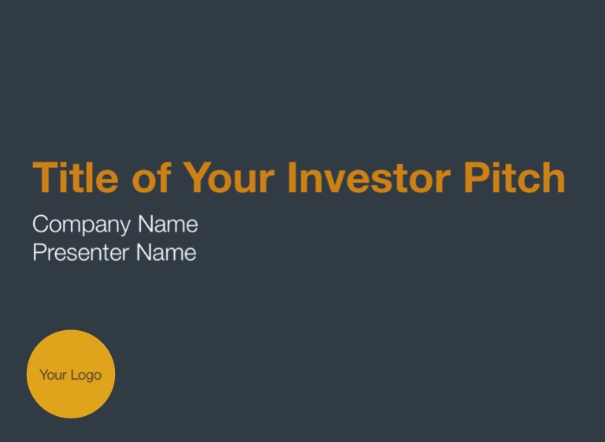Click the word "Logo" inside the yellow circle
This screenshot has width=605, height=442.
(86, 375)
